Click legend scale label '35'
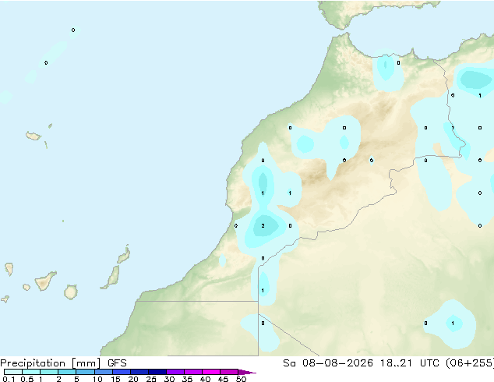This screenshot has width=494, height=382. [187, 379]
